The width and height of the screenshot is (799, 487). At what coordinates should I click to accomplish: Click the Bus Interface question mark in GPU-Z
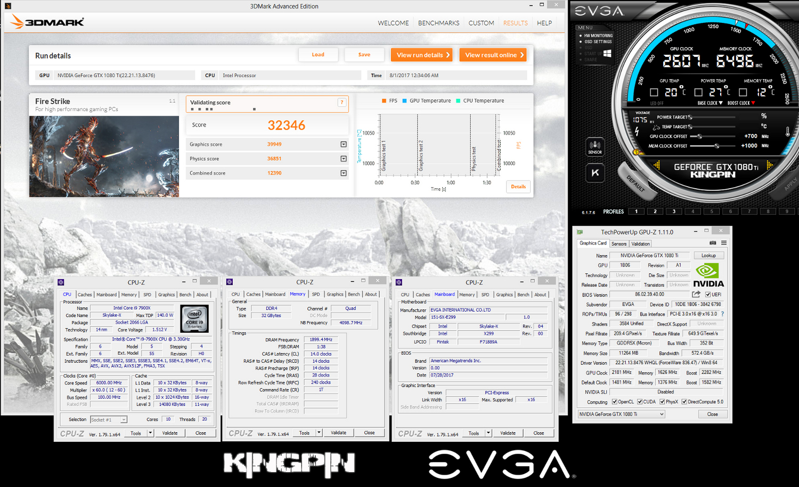[722, 314]
